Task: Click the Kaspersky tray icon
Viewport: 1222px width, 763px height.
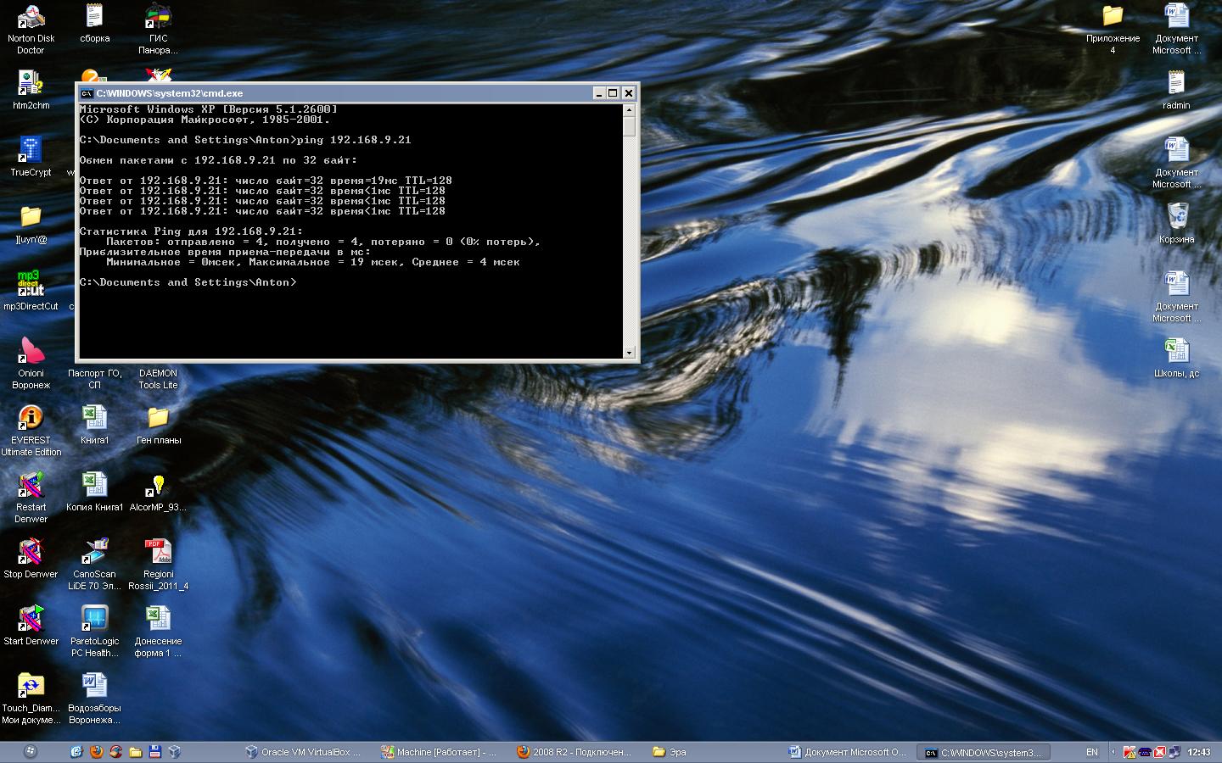Action: pos(1130,752)
